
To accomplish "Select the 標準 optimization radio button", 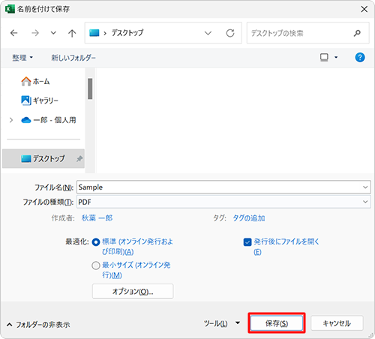I will tap(96, 242).
